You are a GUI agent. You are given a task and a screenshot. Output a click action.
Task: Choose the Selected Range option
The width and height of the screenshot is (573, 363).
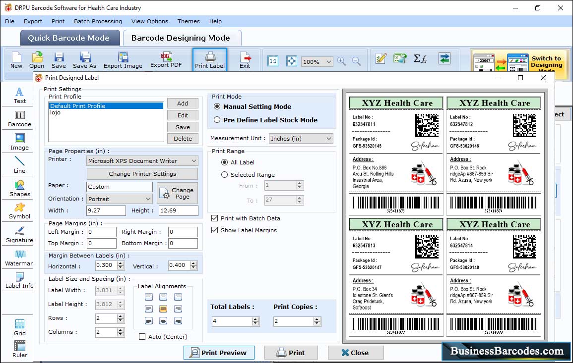pos(224,175)
